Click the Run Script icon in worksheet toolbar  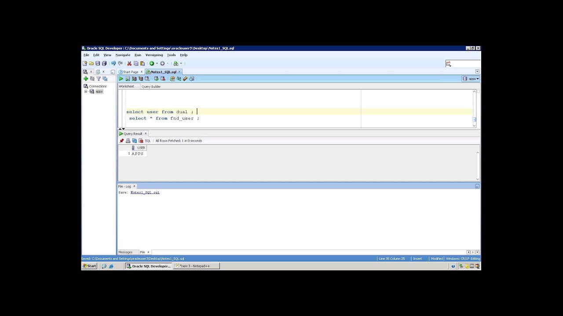coord(128,79)
